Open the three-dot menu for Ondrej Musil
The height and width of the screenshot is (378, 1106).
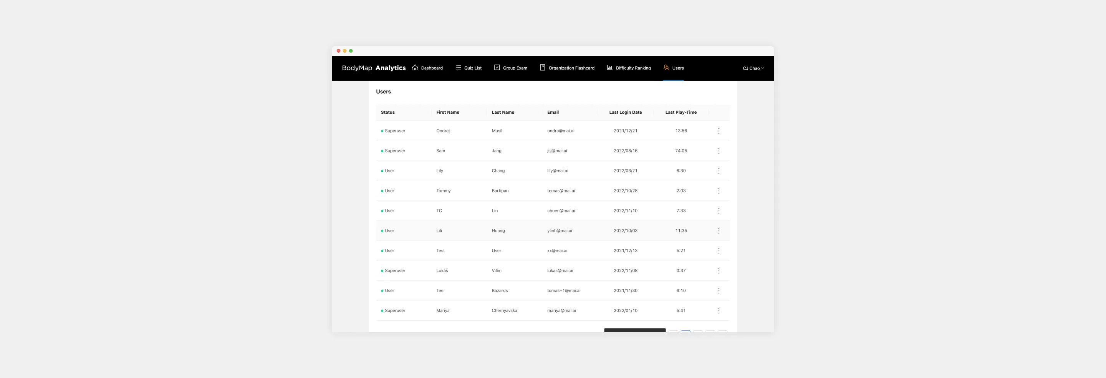[719, 131]
